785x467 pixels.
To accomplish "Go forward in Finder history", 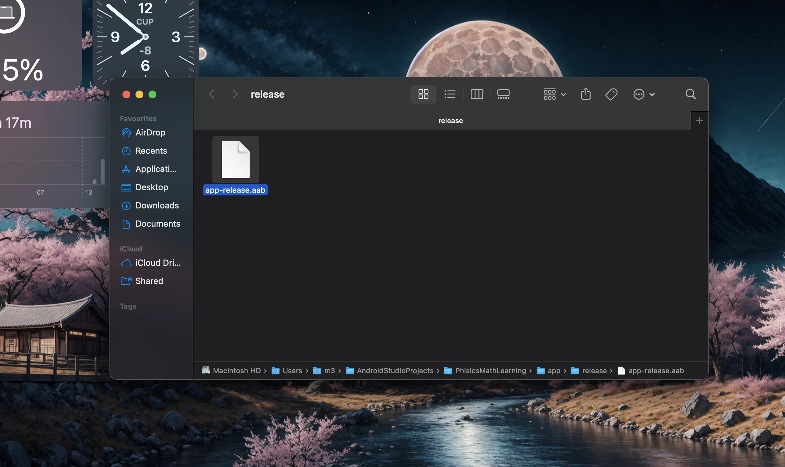I will tap(235, 94).
